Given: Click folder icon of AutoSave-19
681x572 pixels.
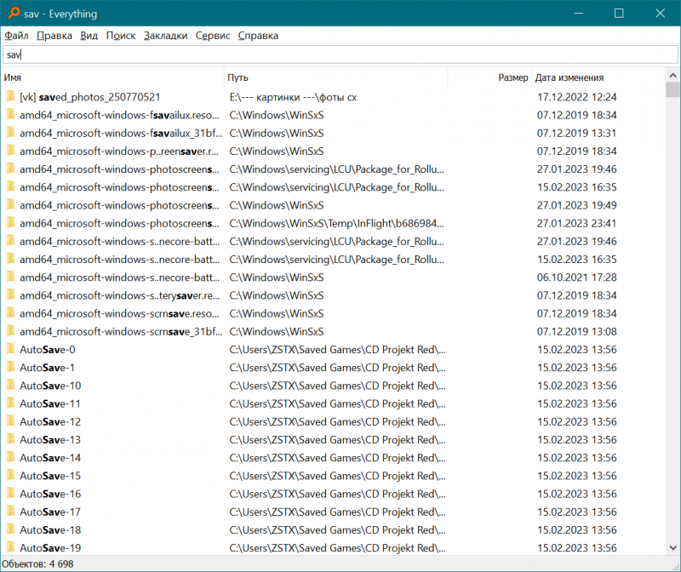Looking at the screenshot, I should coord(11,547).
